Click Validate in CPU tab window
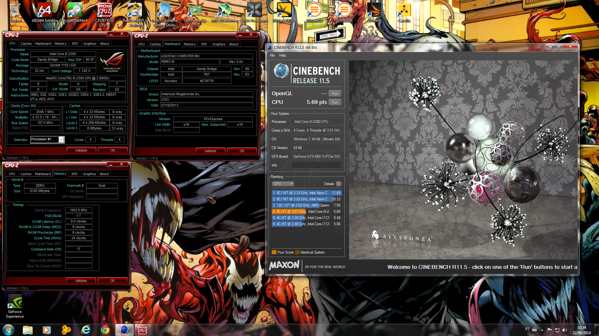 [x=81, y=150]
